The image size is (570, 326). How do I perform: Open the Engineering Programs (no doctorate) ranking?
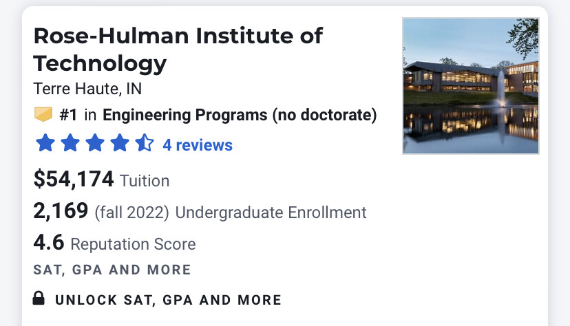(240, 115)
